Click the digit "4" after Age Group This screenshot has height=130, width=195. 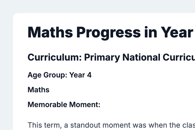(x=89, y=75)
